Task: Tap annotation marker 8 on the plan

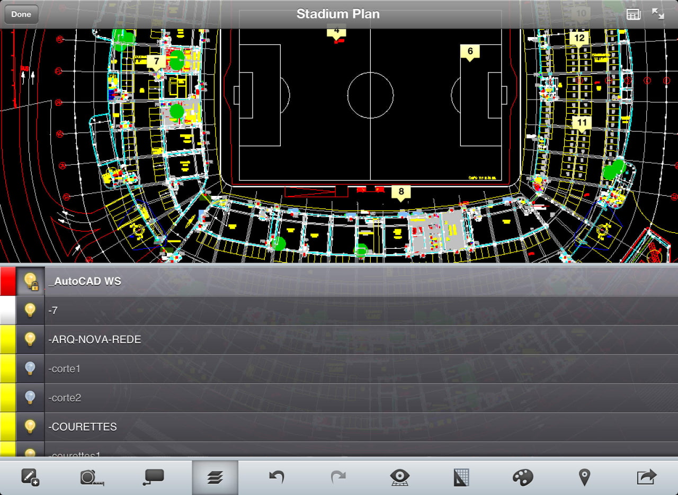Action: tap(401, 192)
